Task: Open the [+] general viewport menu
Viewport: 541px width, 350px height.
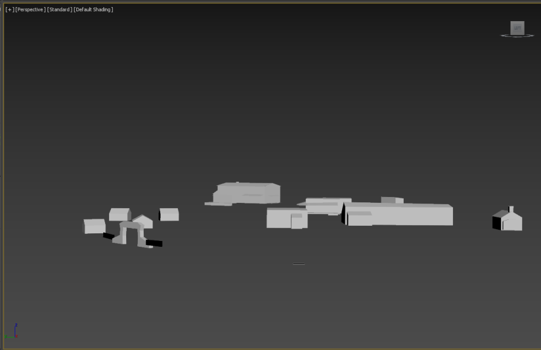Action: (x=10, y=10)
